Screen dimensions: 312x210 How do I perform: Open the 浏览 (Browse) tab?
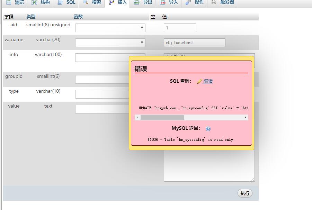[14, 2]
